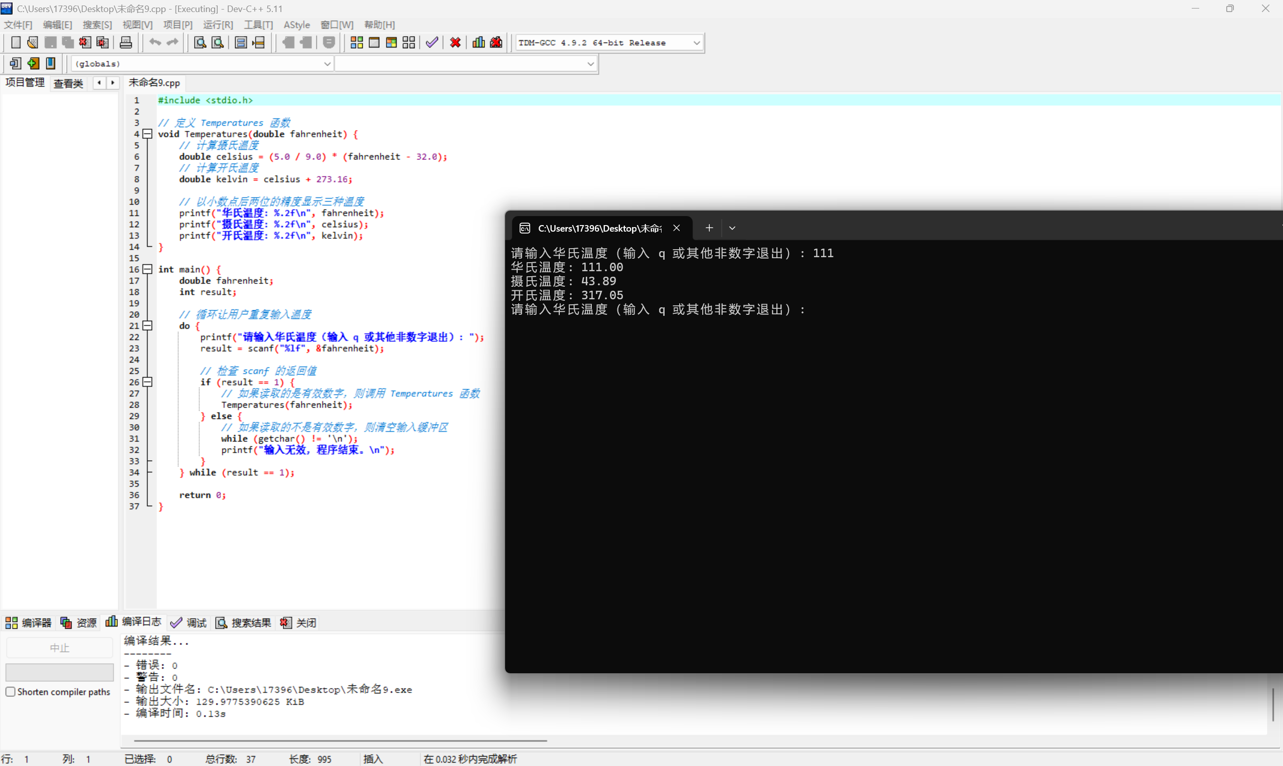
Task: Click the plus button for new console tab
Action: pyautogui.click(x=709, y=228)
